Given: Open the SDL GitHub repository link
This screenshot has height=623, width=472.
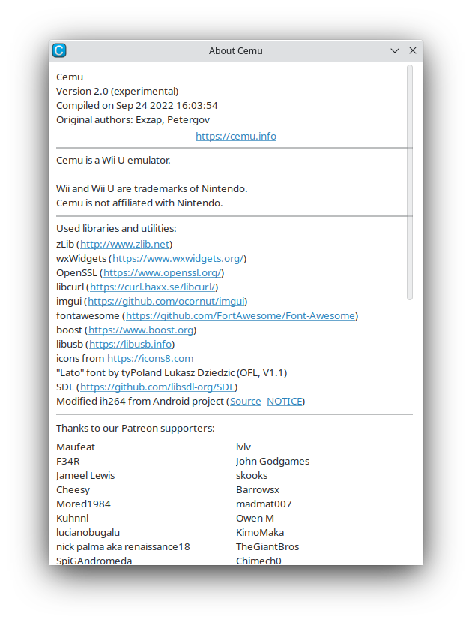Looking at the screenshot, I should (158, 387).
